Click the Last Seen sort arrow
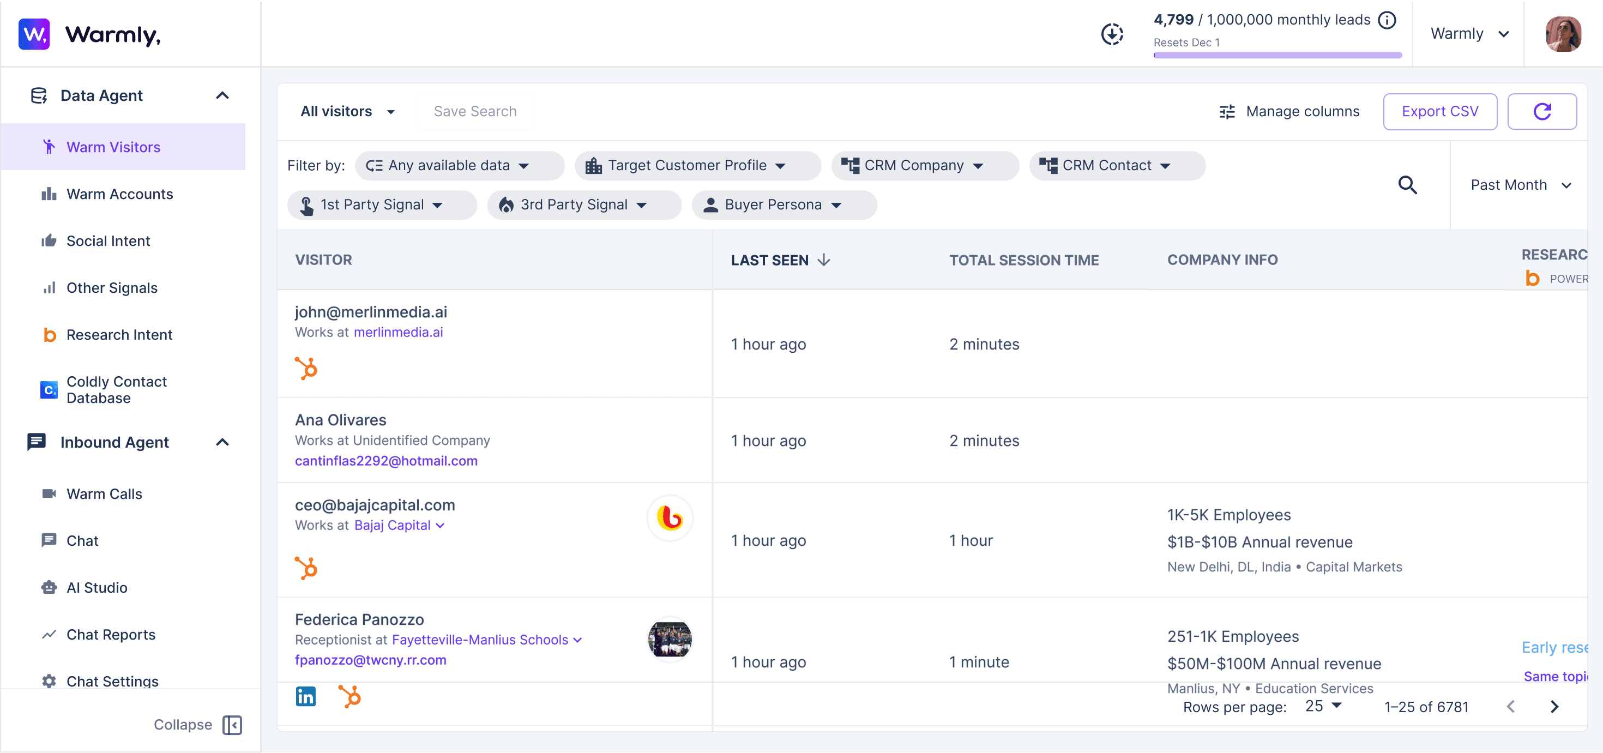The width and height of the screenshot is (1603, 753). click(x=824, y=260)
